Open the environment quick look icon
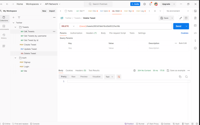This screenshot has height=125, width=200. (195, 11)
